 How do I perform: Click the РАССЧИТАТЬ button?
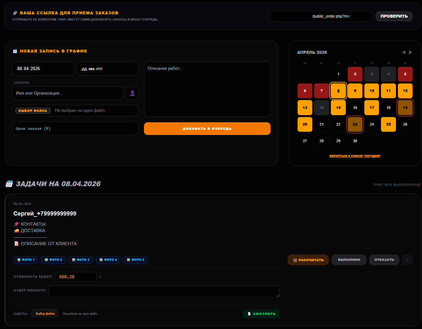pyautogui.click(x=308, y=260)
